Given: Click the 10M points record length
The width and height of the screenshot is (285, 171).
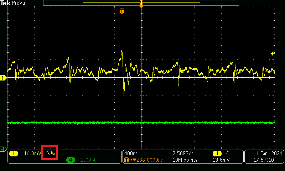Looking at the screenshot, I should tap(184, 160).
